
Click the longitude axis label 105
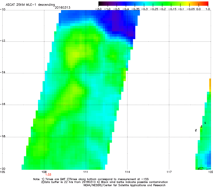point(2,172)
